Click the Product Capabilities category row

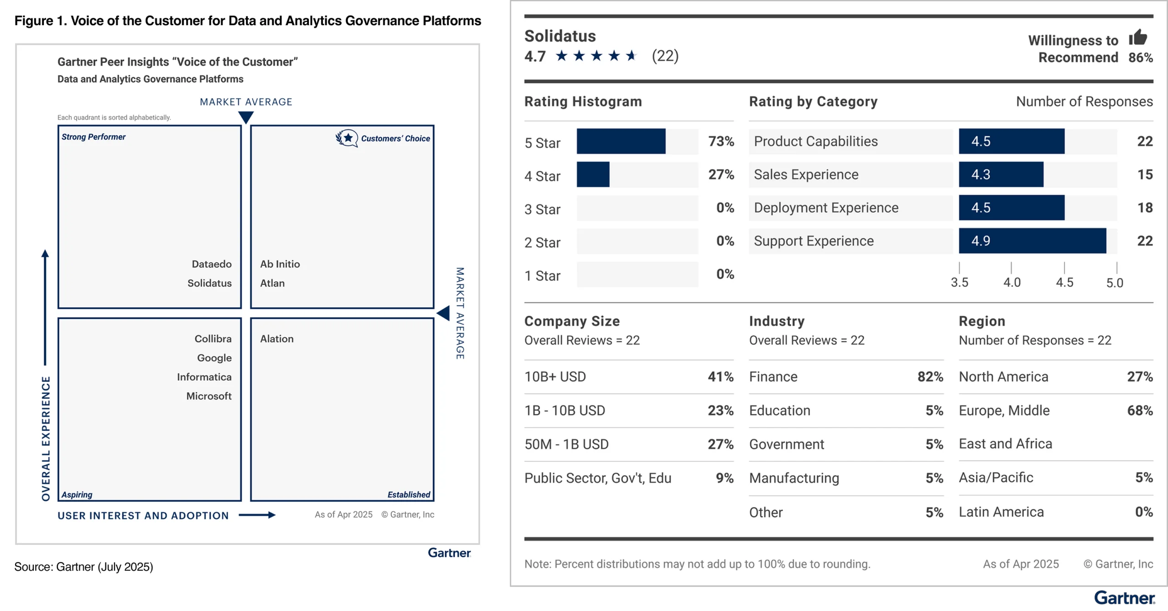(816, 141)
